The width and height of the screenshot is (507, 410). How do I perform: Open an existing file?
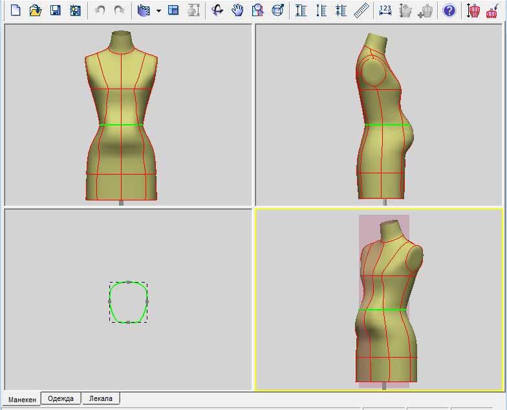35,10
